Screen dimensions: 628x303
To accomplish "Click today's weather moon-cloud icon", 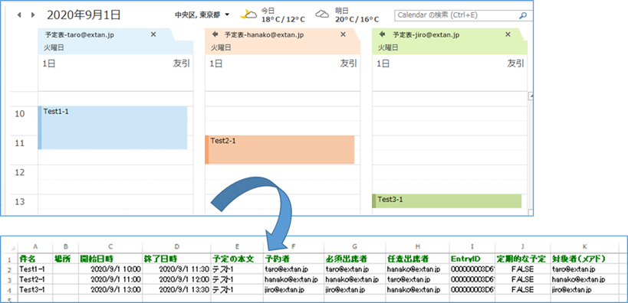I will pos(248,15).
